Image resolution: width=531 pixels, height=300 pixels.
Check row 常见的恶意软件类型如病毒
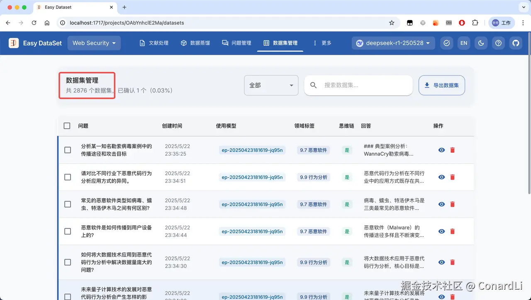(68, 204)
